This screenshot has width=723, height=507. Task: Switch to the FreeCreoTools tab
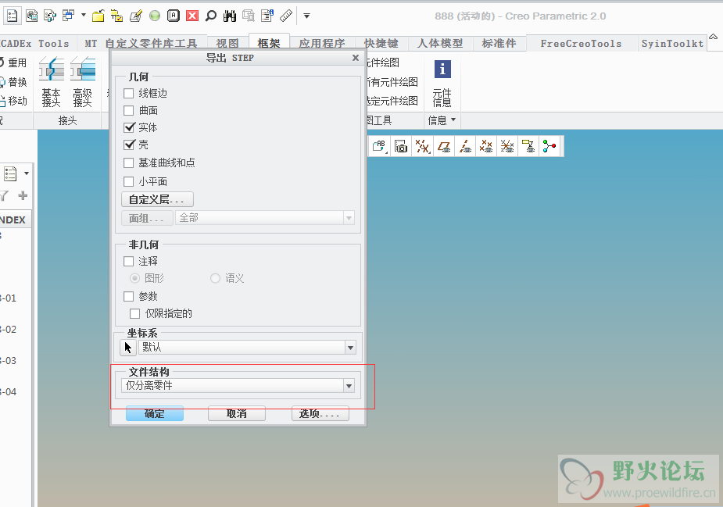click(x=581, y=43)
